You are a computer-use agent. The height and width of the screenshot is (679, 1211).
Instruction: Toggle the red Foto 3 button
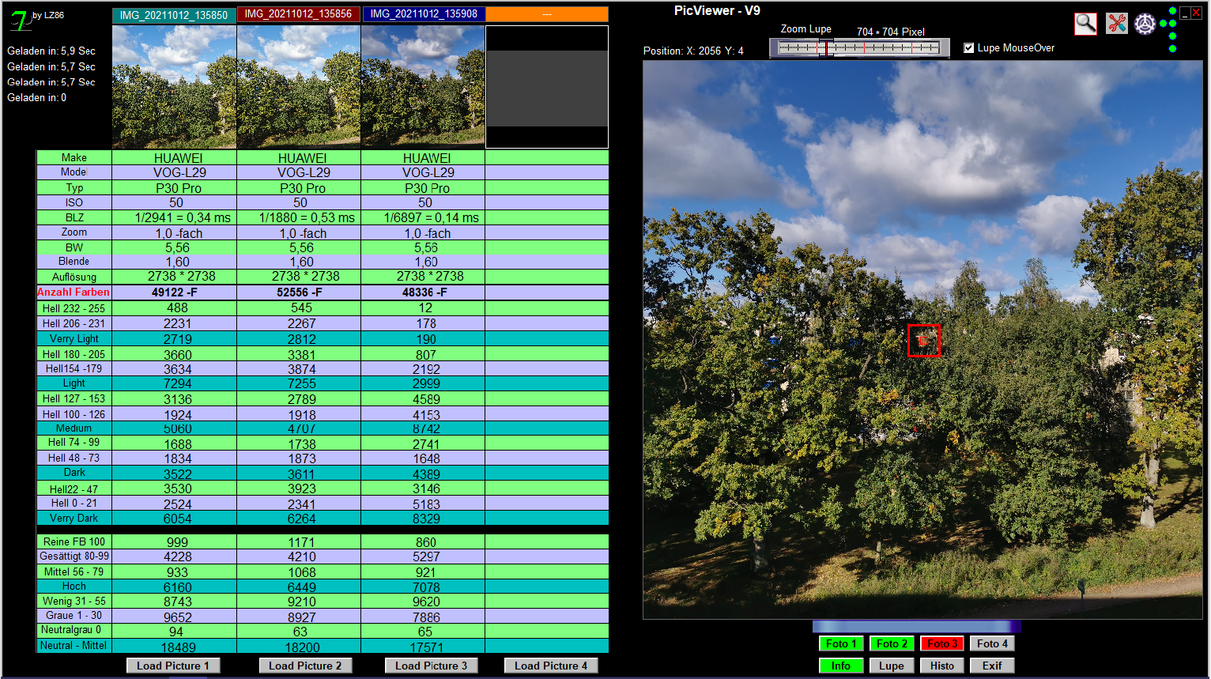[942, 643]
